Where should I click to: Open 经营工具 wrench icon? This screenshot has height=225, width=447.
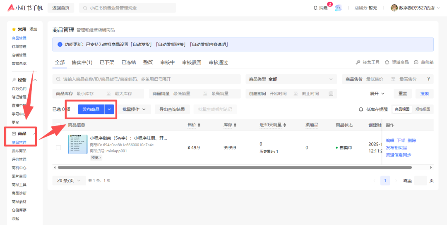[x=358, y=62]
